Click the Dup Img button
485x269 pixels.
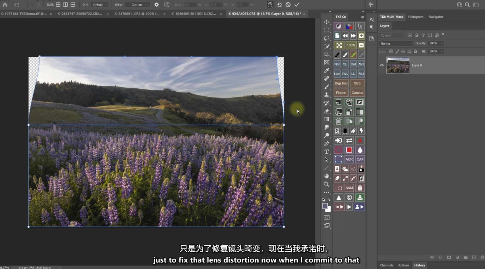341,83
